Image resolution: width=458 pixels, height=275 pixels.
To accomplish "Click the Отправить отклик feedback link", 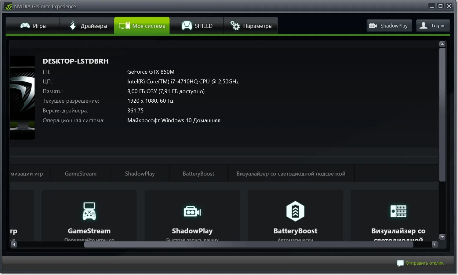I will (x=424, y=263).
